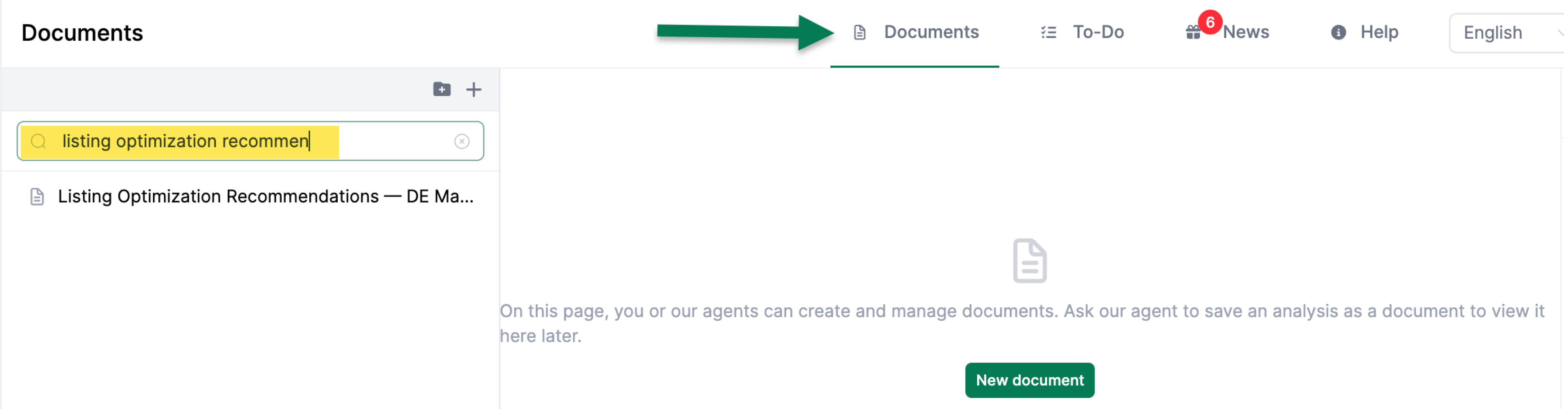Open the Help tab
Screen dimensions: 1564x409
pos(1379,32)
